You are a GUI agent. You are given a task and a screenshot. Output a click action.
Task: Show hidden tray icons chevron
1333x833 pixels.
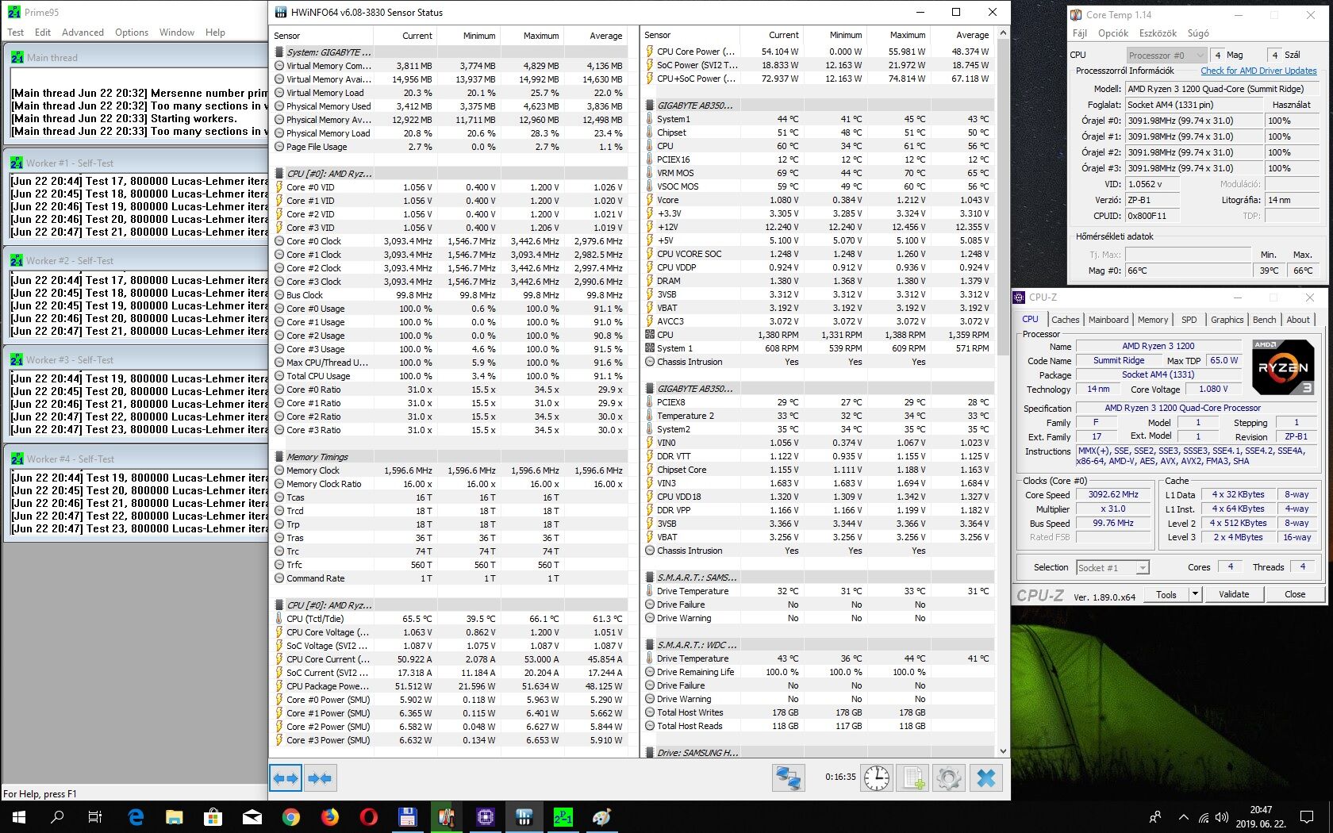coord(1184,817)
